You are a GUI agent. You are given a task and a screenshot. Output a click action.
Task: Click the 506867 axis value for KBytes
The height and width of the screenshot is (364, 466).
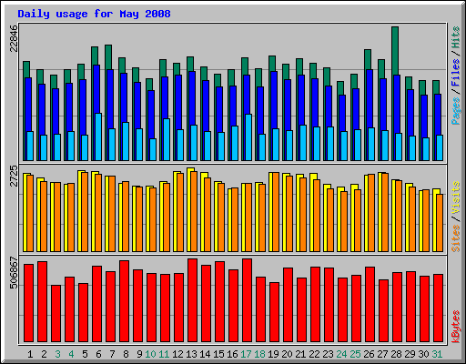pos(14,273)
